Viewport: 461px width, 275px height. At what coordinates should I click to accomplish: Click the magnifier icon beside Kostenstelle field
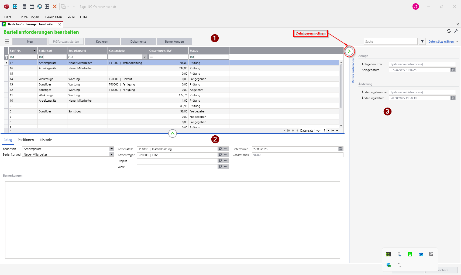(x=220, y=149)
